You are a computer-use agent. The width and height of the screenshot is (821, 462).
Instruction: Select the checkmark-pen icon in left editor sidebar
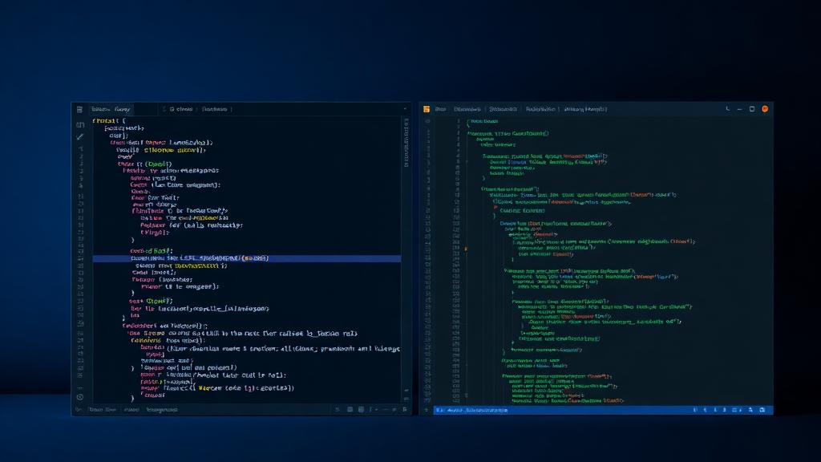tap(80, 136)
